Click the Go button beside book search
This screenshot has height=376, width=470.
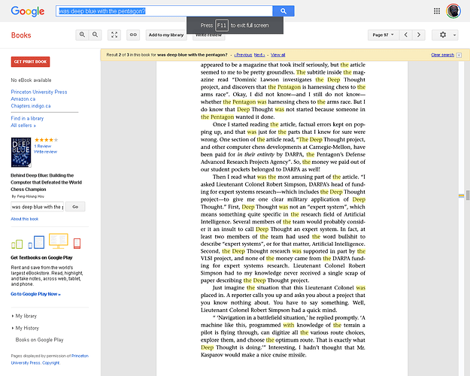[75, 207]
